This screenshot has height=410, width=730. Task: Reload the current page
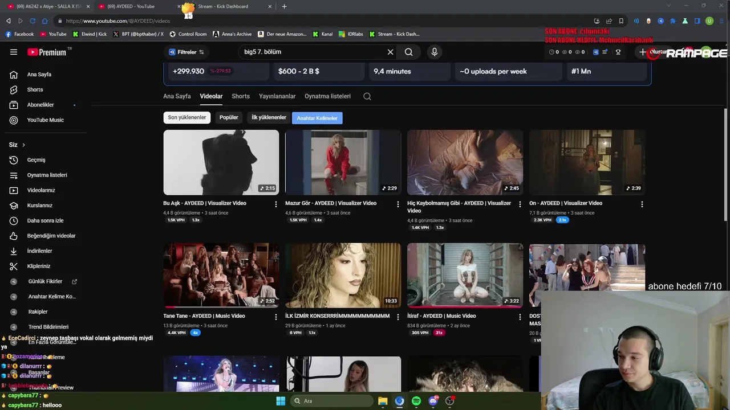[x=33, y=21]
